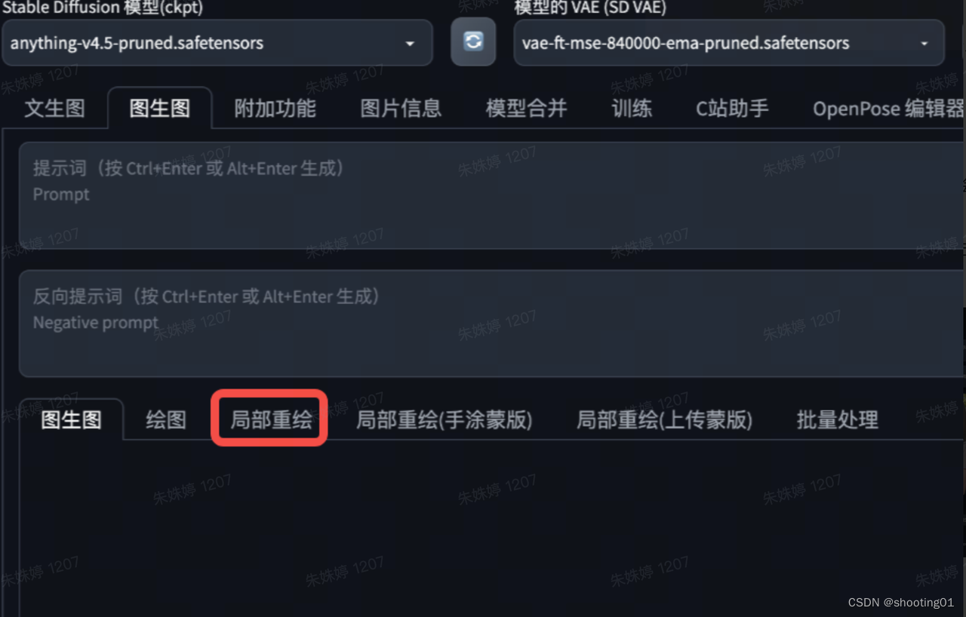Open the 模型合并 tab
Viewport: 966px width, 617px height.
point(526,109)
